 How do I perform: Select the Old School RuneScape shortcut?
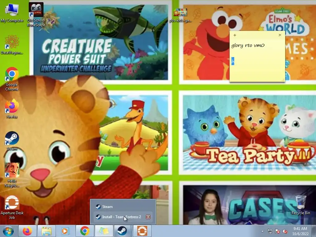click(x=36, y=15)
